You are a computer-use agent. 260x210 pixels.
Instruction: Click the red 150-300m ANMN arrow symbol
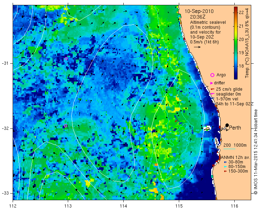(x=225, y=171)
